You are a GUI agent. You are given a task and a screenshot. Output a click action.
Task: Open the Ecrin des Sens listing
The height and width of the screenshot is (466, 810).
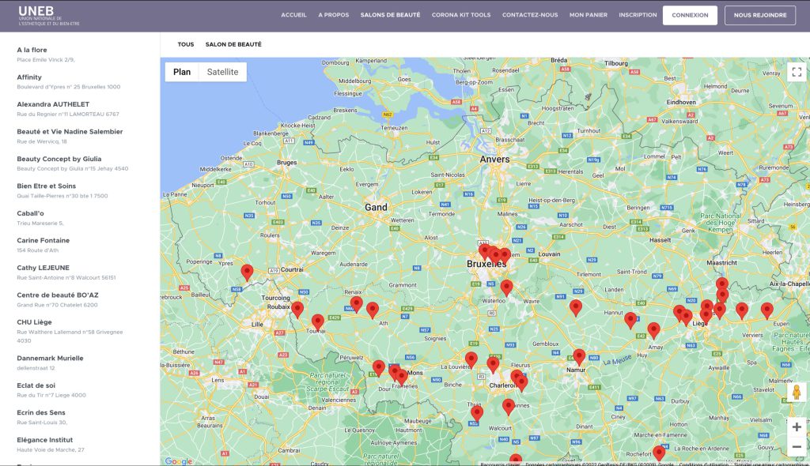(x=41, y=413)
